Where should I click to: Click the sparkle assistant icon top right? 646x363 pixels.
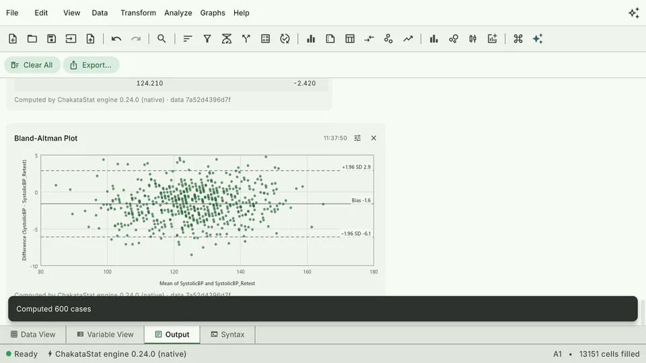[634, 13]
